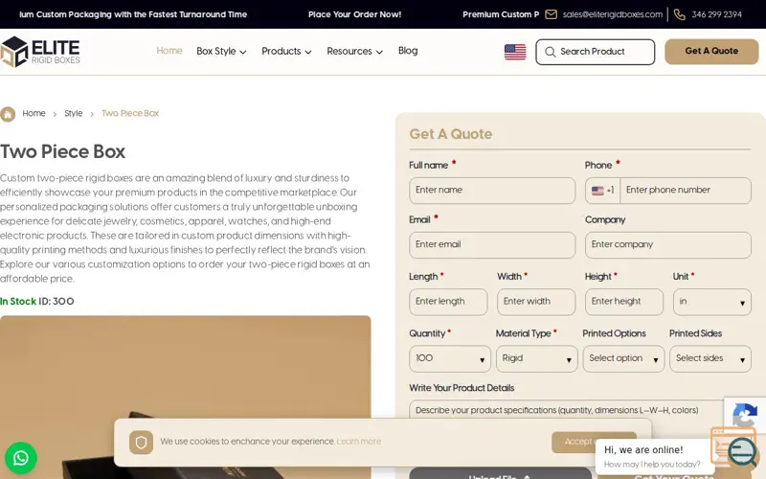
Task: Click the Width input field
Action: click(x=536, y=302)
